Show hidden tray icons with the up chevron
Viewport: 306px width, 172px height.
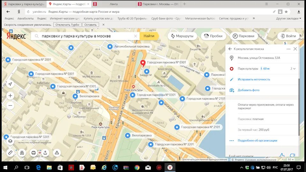[x=242, y=167]
